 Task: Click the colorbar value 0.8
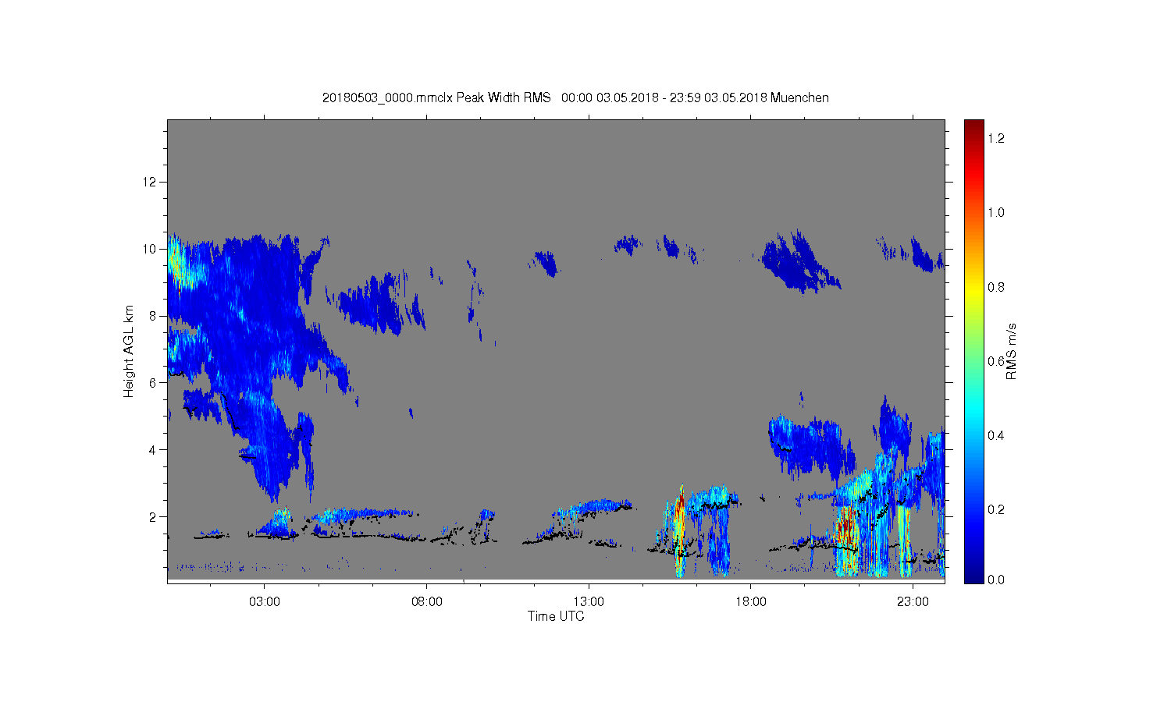click(x=996, y=287)
